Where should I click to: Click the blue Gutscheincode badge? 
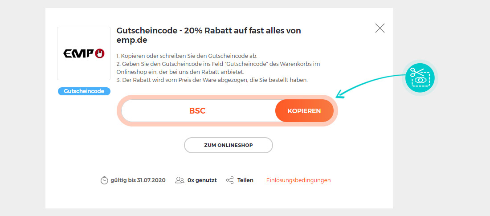click(x=84, y=91)
